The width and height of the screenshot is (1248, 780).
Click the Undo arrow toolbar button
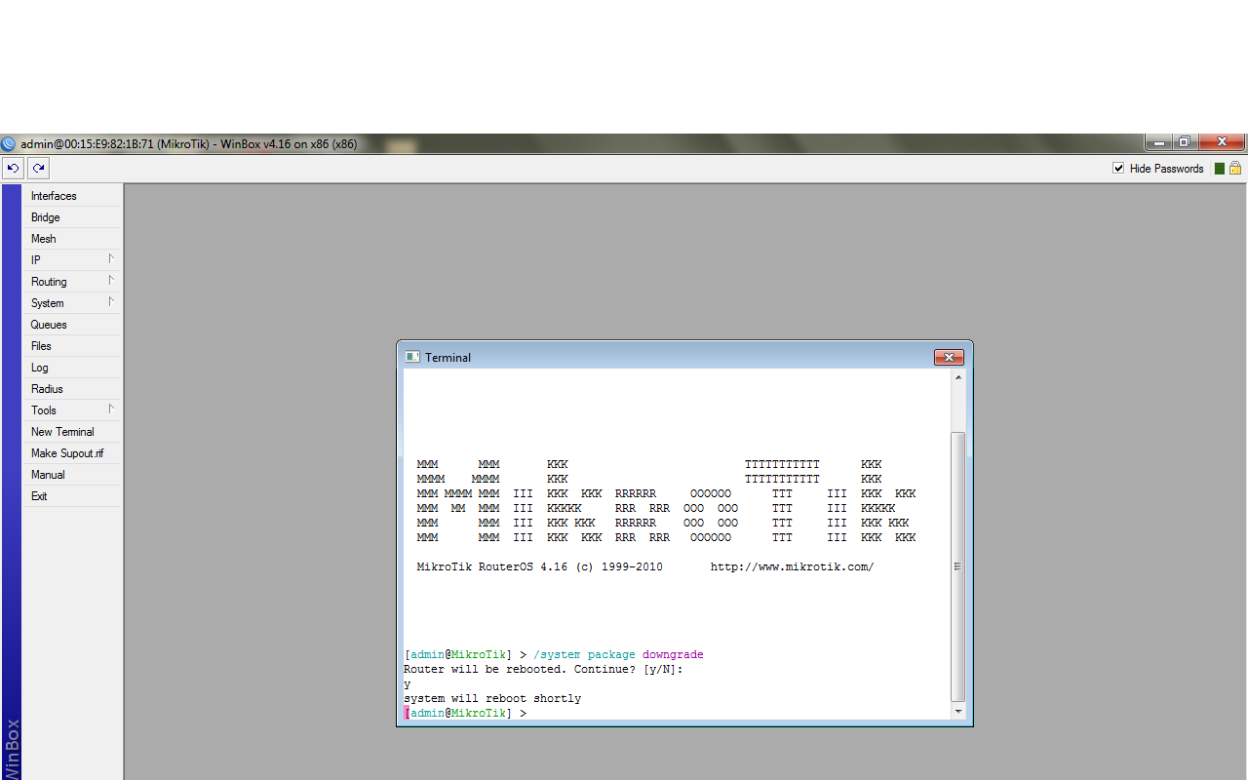click(13, 168)
